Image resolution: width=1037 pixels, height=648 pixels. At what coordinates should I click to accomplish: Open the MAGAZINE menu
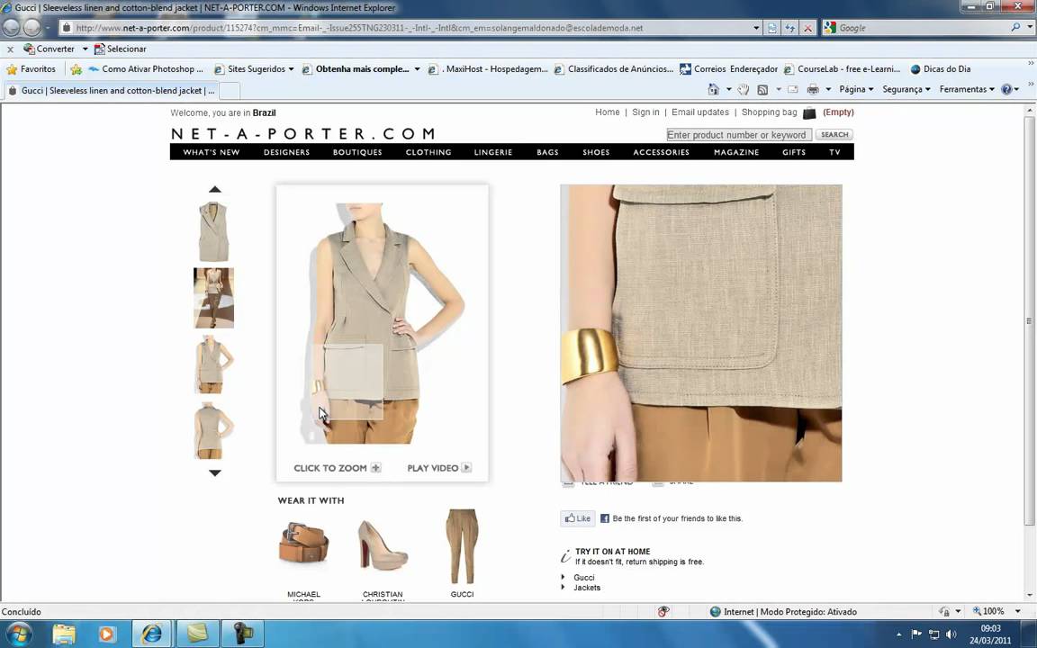click(736, 152)
